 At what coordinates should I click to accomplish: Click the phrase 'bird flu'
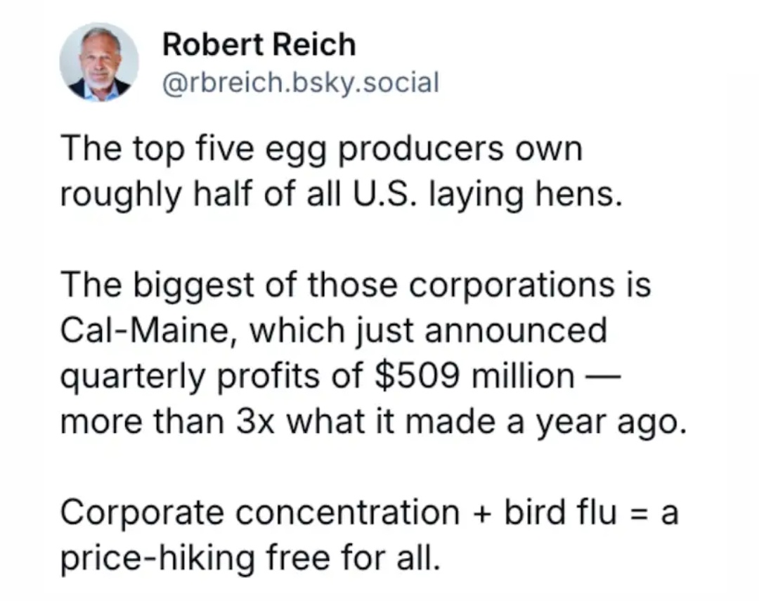click(561, 512)
